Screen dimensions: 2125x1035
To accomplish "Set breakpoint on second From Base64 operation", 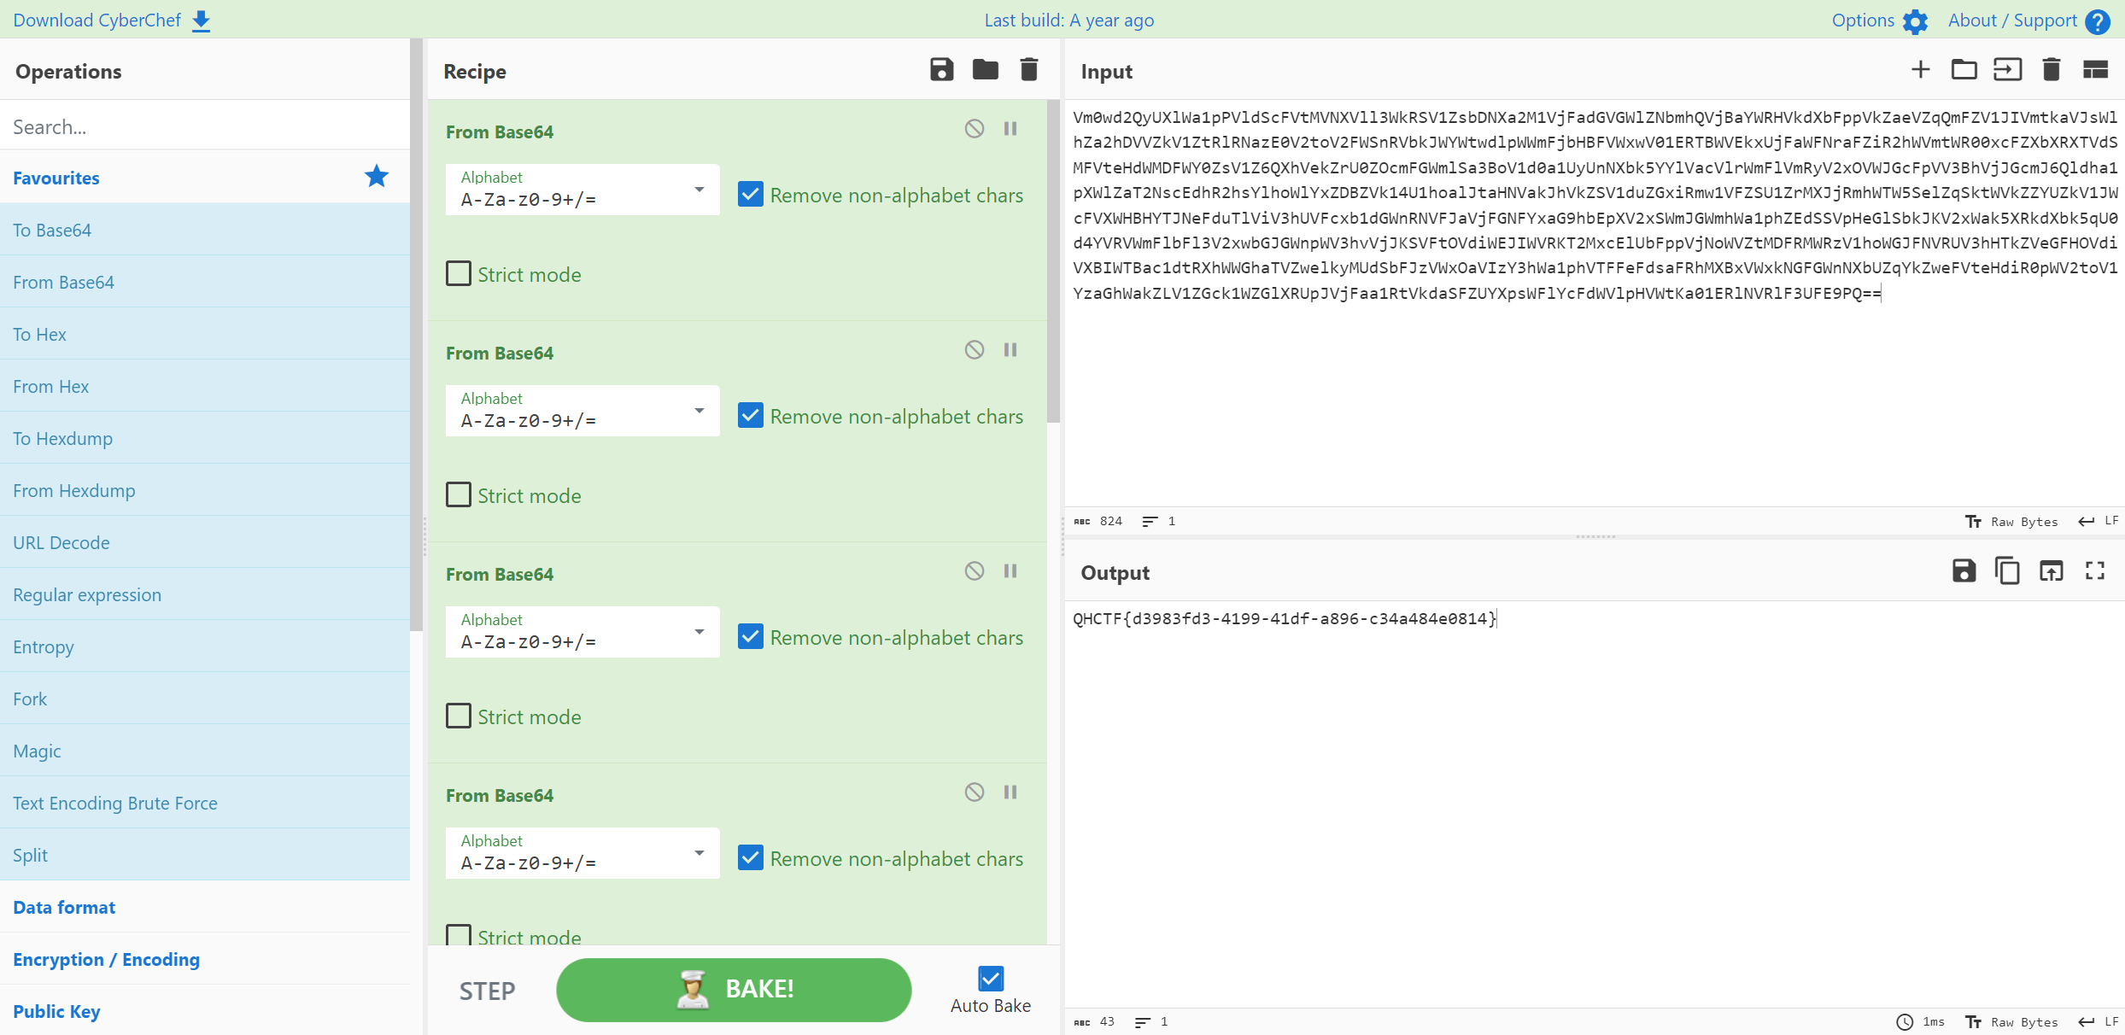I will [x=1010, y=350].
